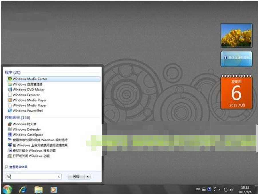Open the file explorer taskbar folder
Viewport: 258px width, 194px height.
pyautogui.click(x=39, y=190)
